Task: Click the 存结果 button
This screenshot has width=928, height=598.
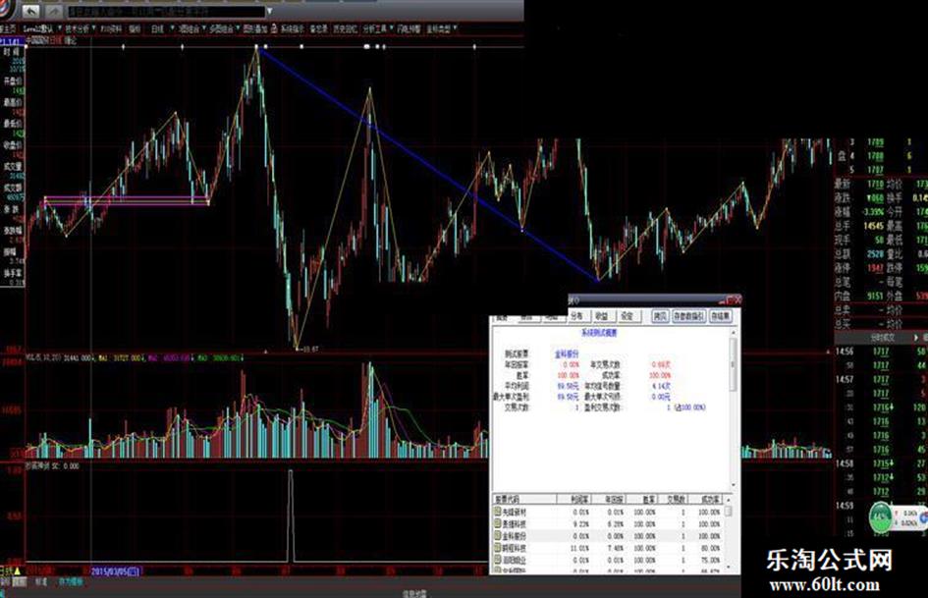Action: (x=720, y=316)
